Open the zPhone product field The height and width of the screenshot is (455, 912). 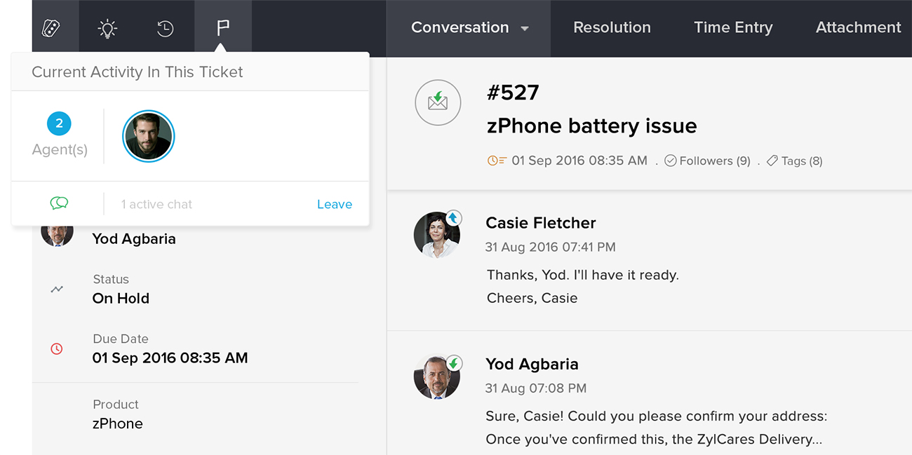click(117, 423)
